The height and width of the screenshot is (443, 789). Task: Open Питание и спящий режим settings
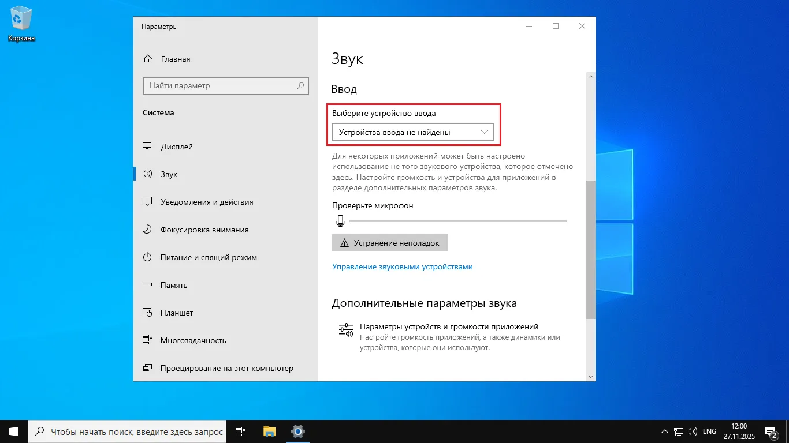click(209, 257)
